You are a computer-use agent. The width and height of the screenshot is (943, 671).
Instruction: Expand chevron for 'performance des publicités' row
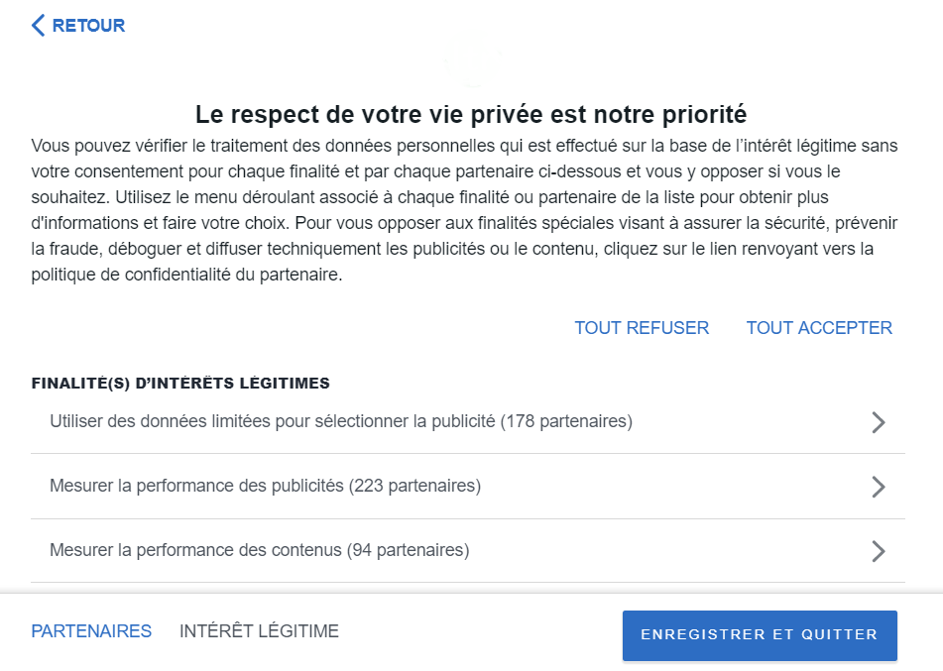(878, 487)
